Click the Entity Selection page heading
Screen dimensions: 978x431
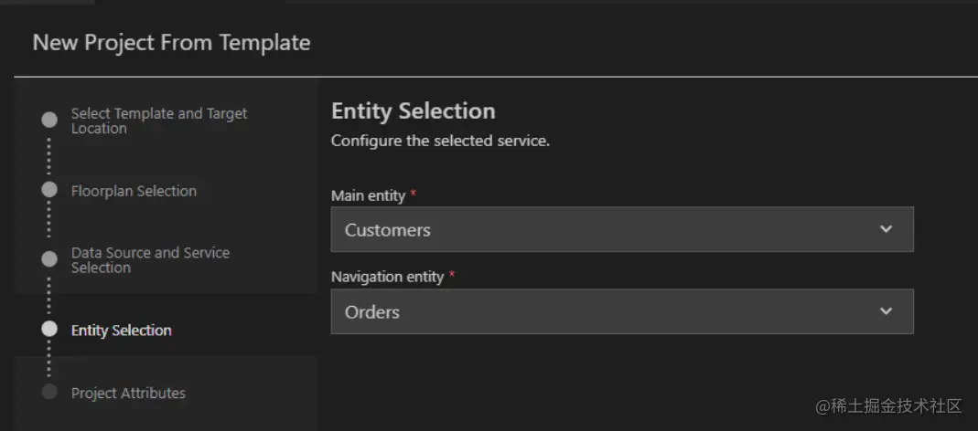(413, 111)
